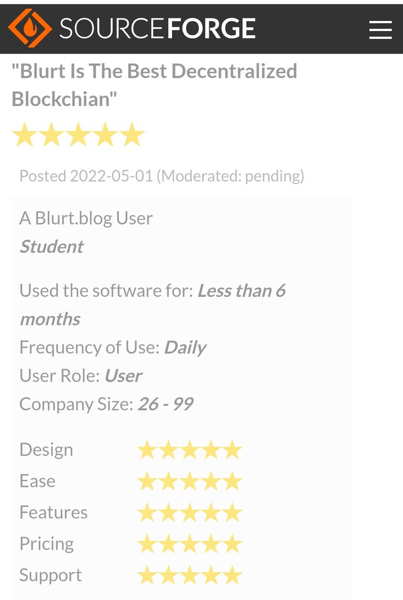Click the first star of the overall rating
Image resolution: width=403 pixels, height=600 pixels.
coord(25,135)
